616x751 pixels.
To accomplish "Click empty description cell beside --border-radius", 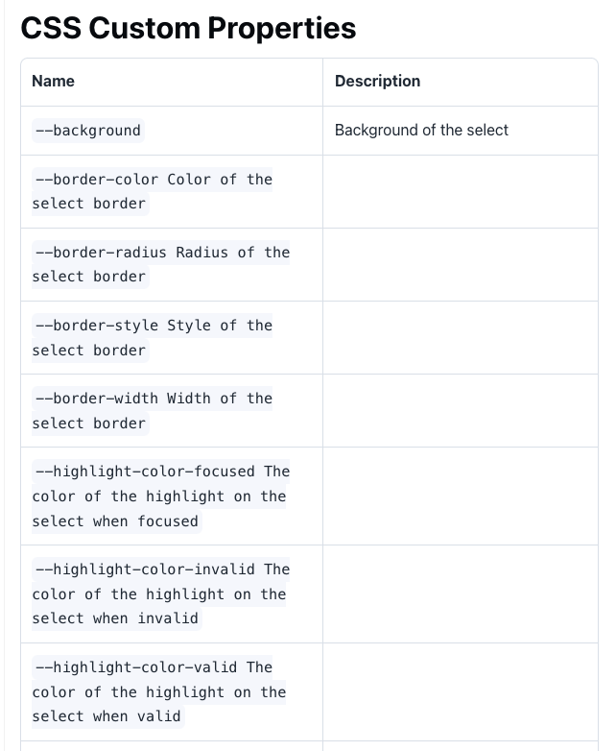I will [x=461, y=265].
